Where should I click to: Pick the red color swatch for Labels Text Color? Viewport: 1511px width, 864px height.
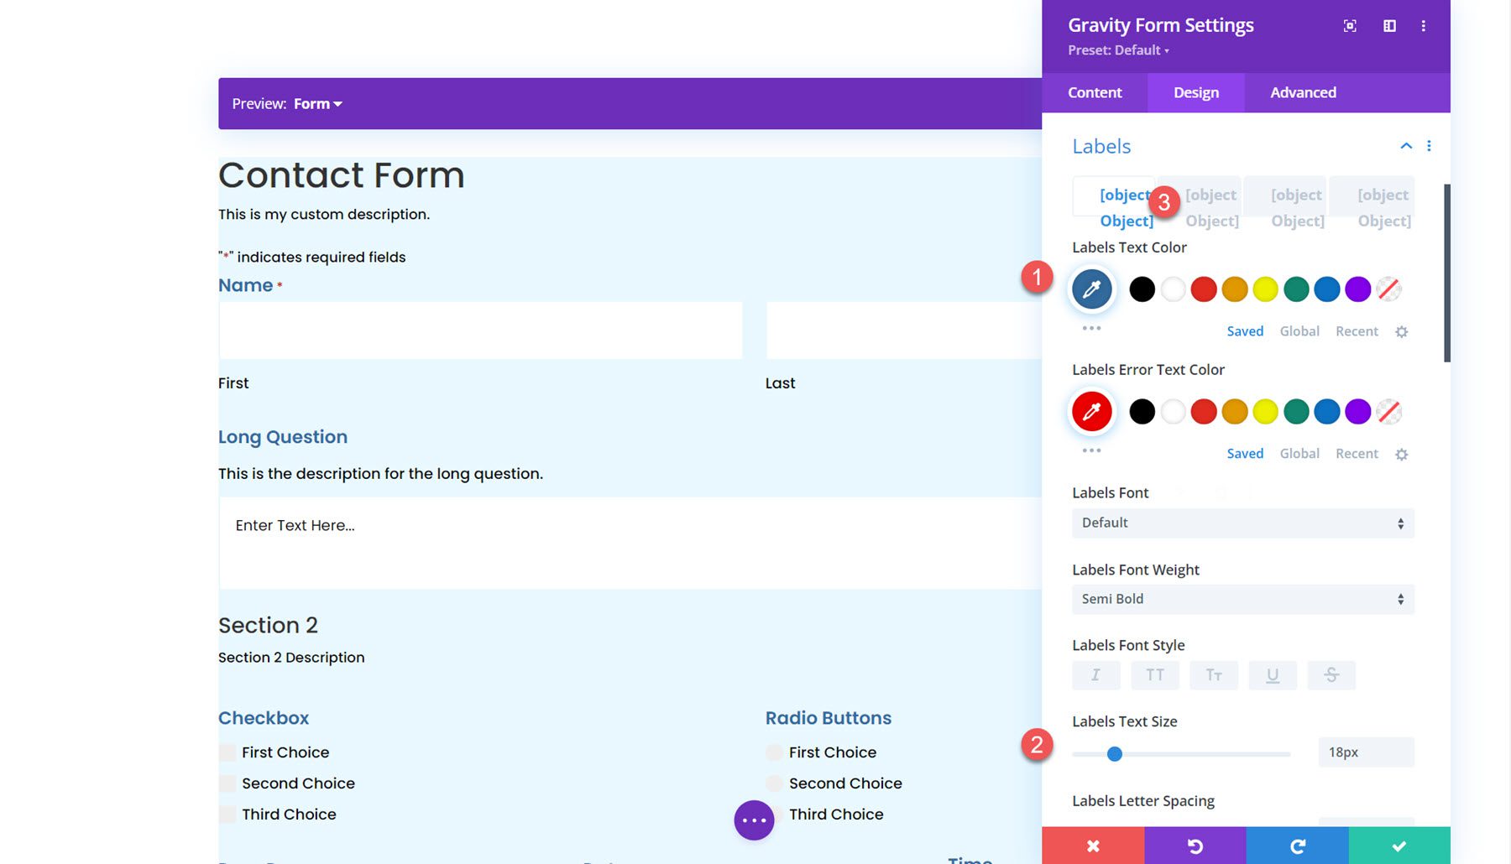click(x=1204, y=289)
